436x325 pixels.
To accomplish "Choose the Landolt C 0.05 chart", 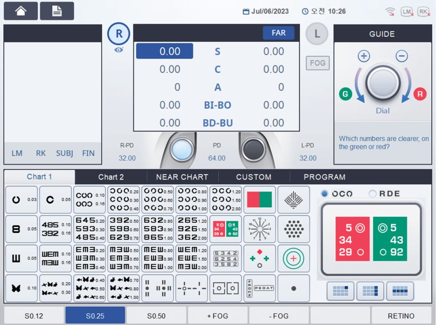I will [55, 200].
